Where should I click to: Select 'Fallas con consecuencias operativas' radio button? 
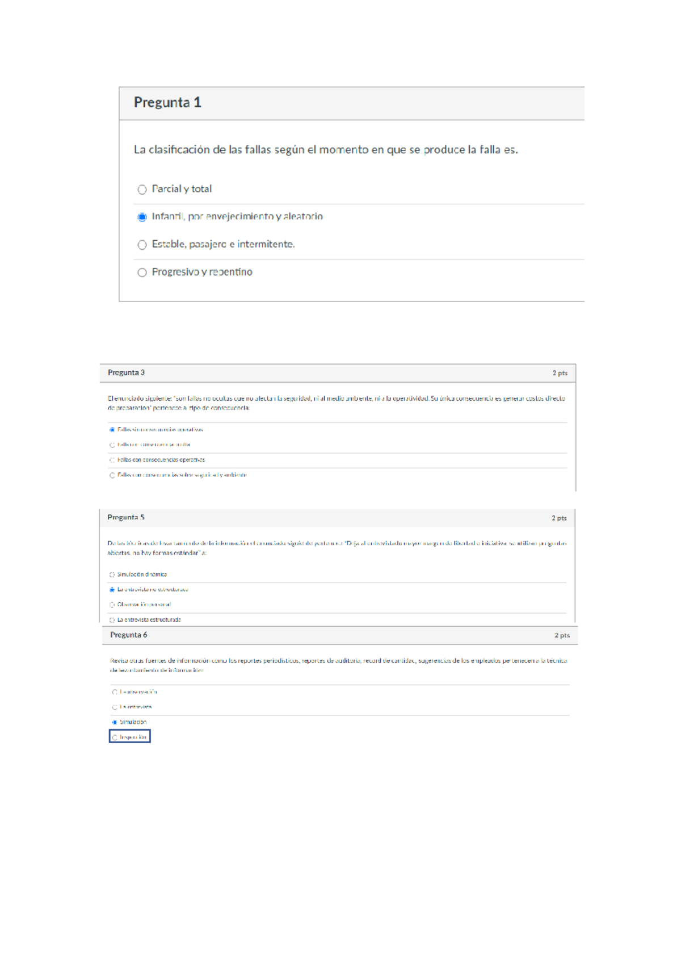point(112,460)
